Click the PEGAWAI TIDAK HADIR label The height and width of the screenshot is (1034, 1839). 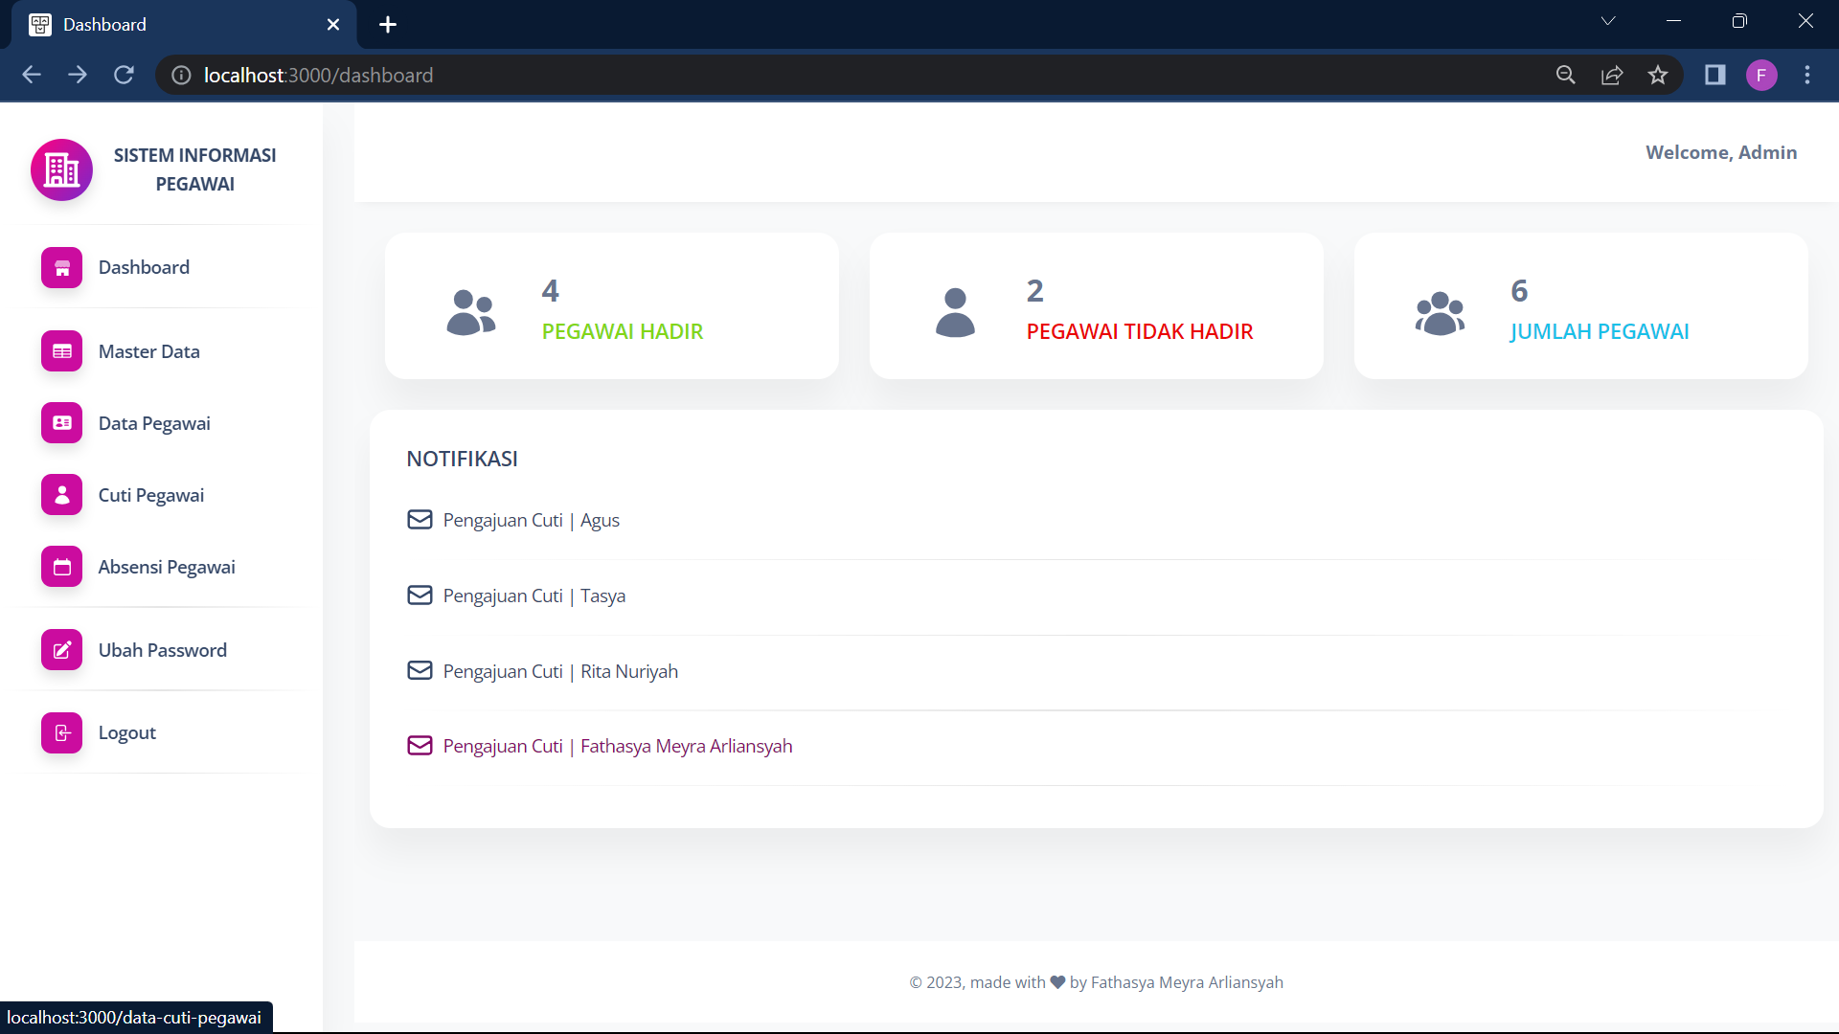(1140, 331)
